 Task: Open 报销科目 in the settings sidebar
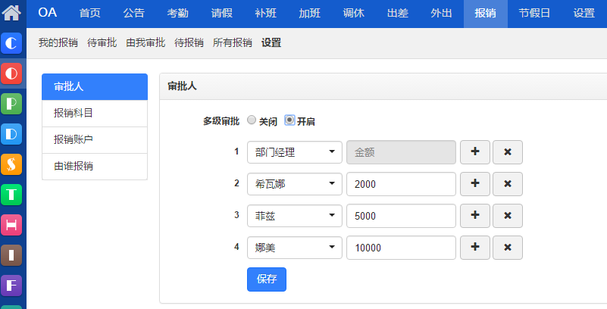click(x=94, y=113)
